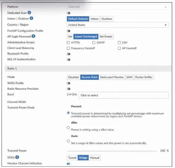Disable Monitor Channel Utilization toggle

click(x=69, y=164)
